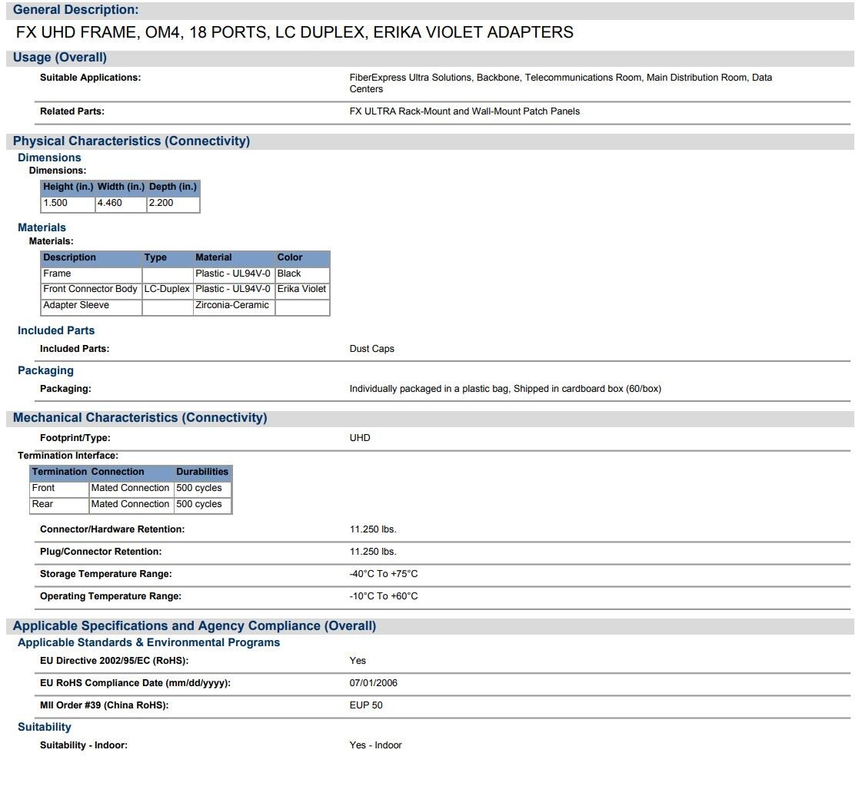The width and height of the screenshot is (862, 786).
Task: Click Applicable Standards & Environmental Programs subheading
Action: 148,642
